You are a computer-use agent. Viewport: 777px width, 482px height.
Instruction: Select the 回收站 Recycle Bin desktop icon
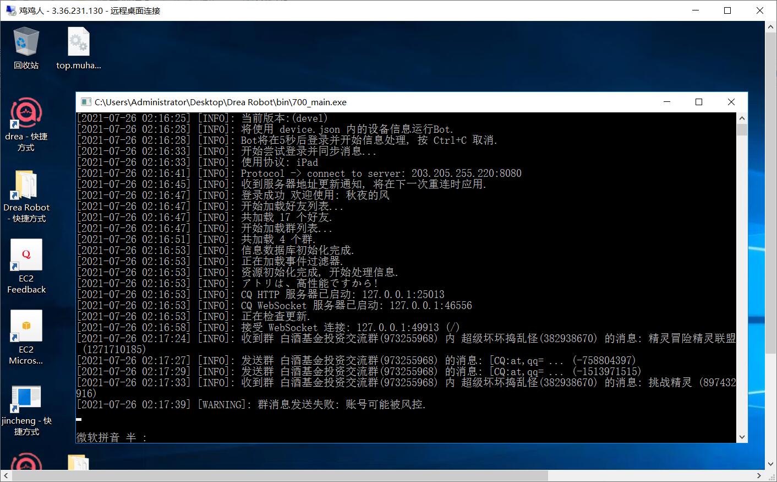(26, 48)
